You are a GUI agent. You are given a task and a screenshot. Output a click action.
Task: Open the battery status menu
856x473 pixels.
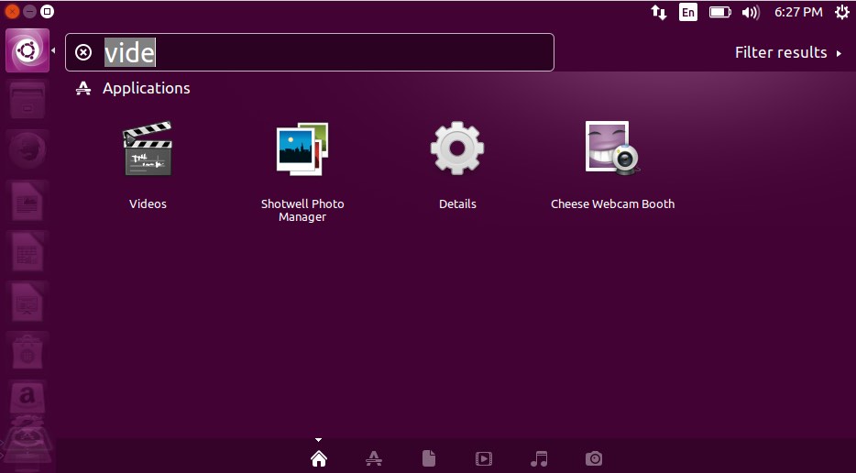click(719, 12)
